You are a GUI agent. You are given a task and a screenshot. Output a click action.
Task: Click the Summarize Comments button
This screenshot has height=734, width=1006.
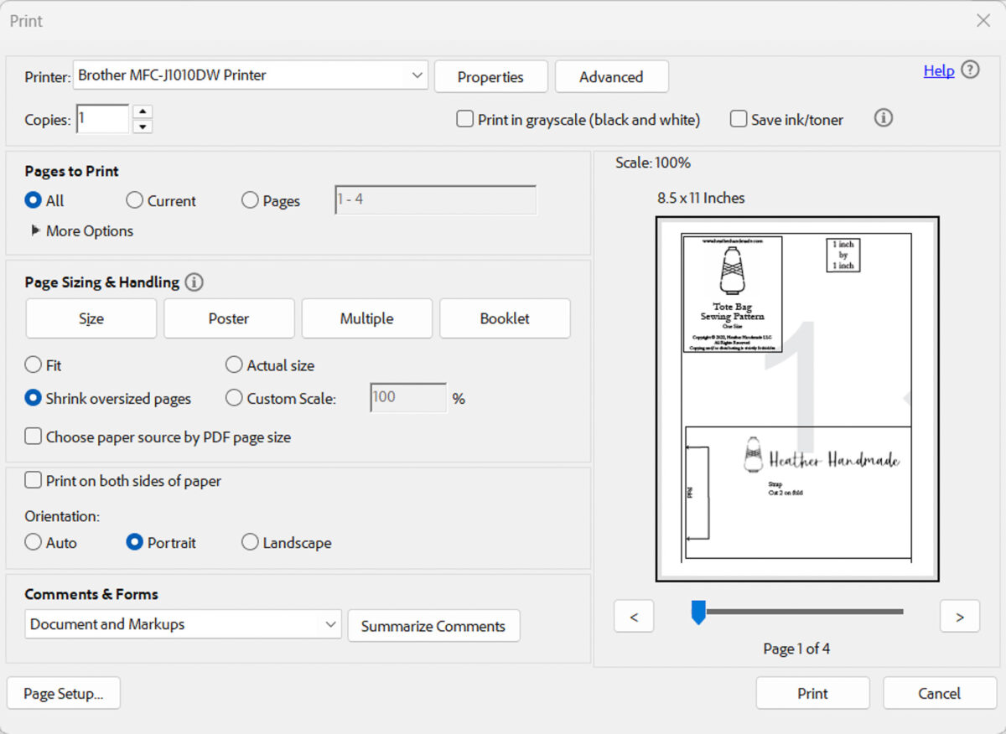coord(433,626)
